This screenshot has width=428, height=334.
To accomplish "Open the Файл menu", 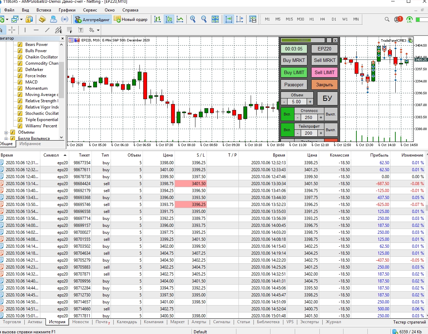I will [9, 10].
